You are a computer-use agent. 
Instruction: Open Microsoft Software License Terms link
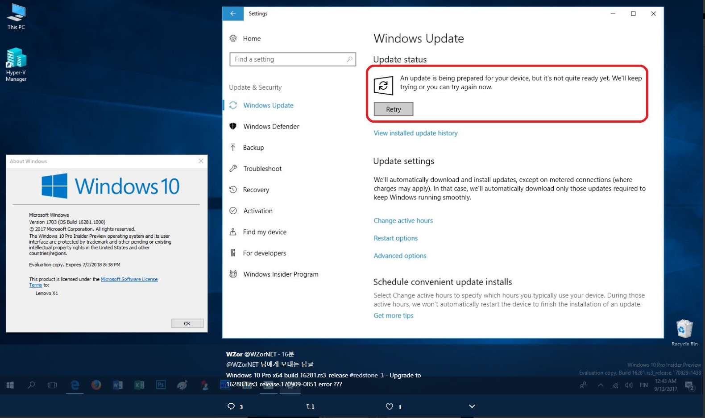click(x=129, y=279)
